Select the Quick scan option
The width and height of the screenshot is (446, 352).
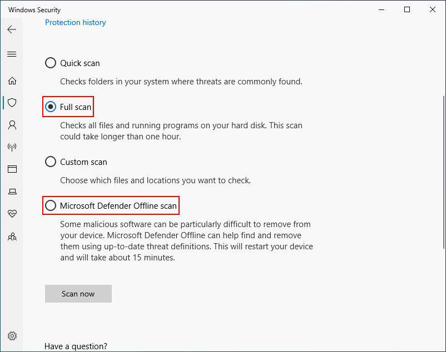click(51, 63)
